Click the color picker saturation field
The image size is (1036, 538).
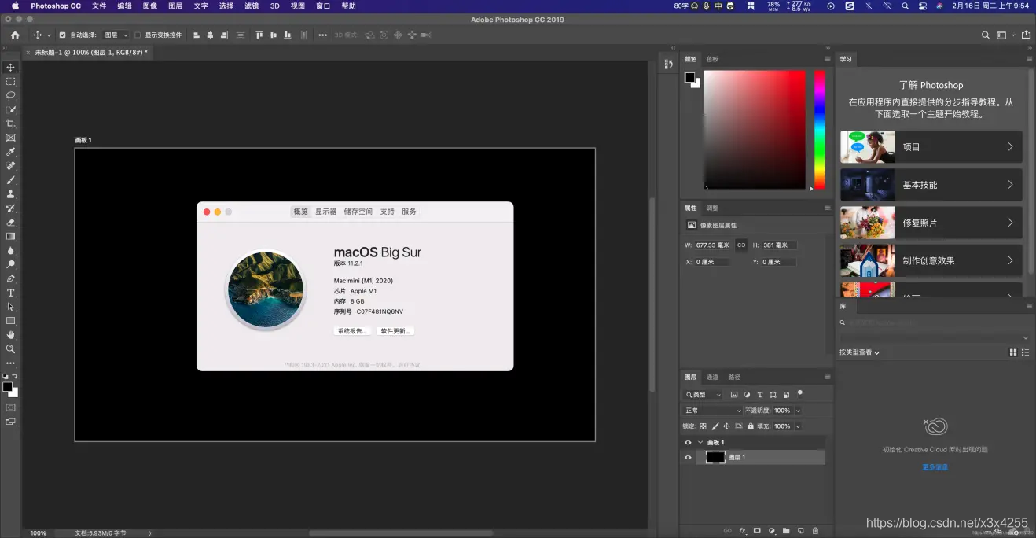tap(755, 130)
